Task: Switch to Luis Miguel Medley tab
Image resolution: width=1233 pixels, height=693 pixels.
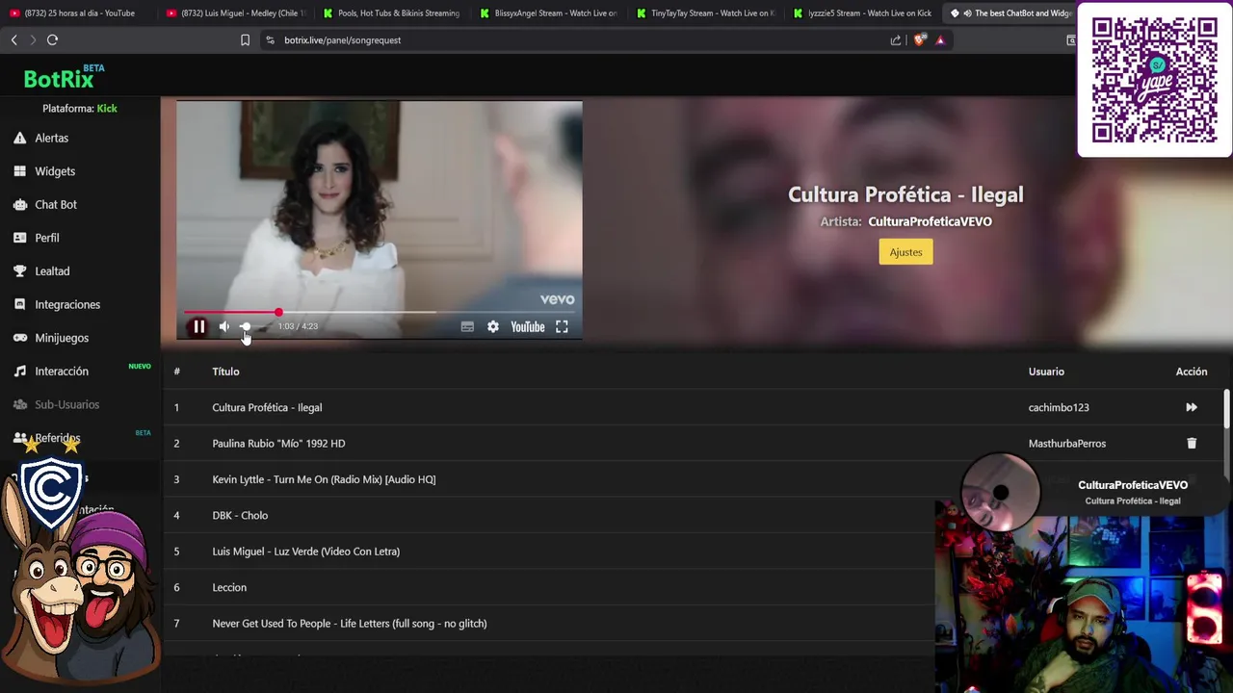Action: (236, 13)
